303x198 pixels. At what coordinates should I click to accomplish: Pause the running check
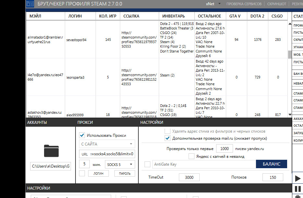[297, 189]
